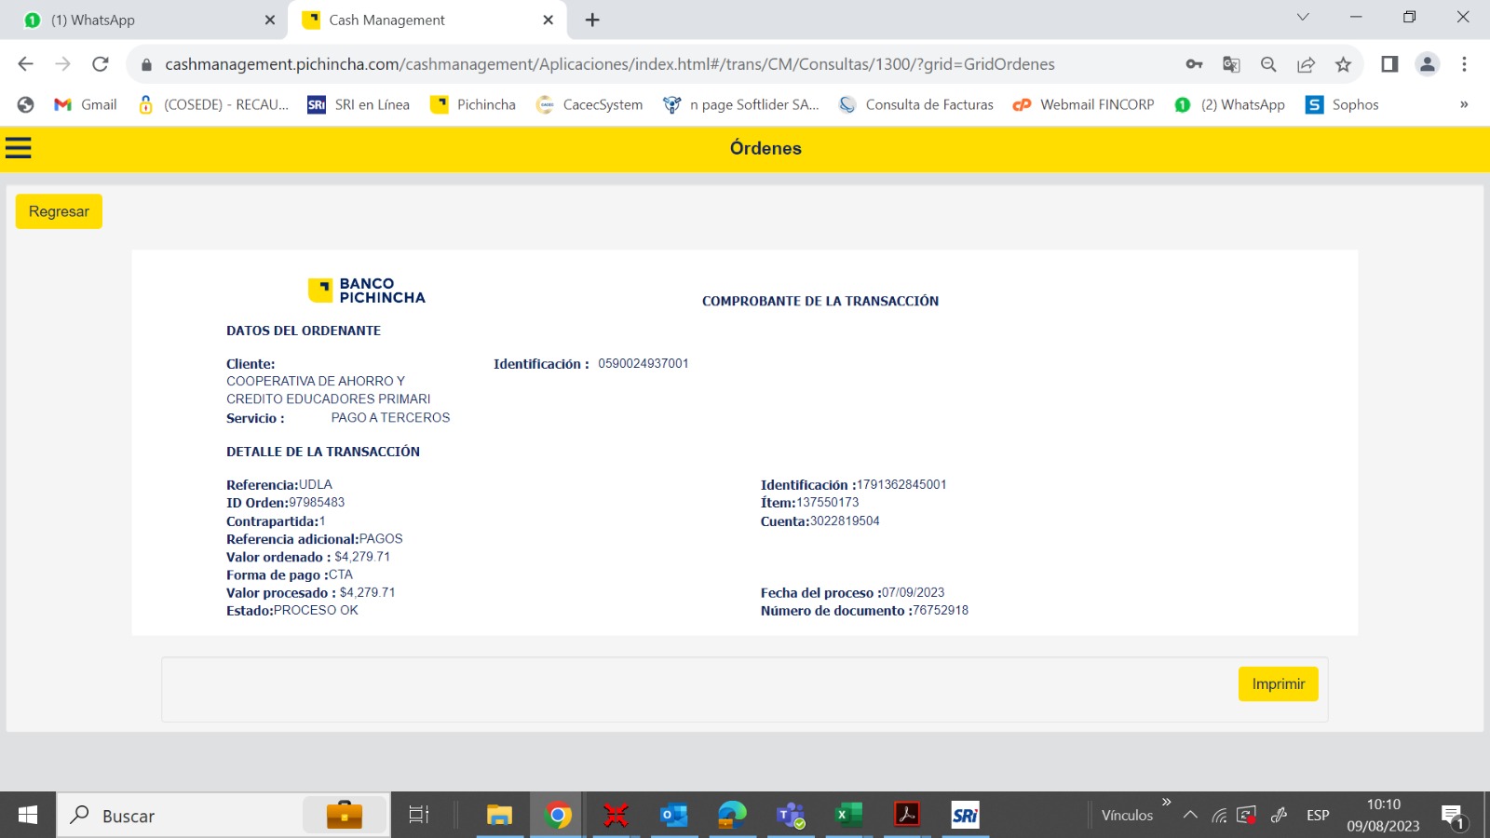The width and height of the screenshot is (1490, 838).
Task: Open saved passwords key icon
Action: (x=1194, y=64)
